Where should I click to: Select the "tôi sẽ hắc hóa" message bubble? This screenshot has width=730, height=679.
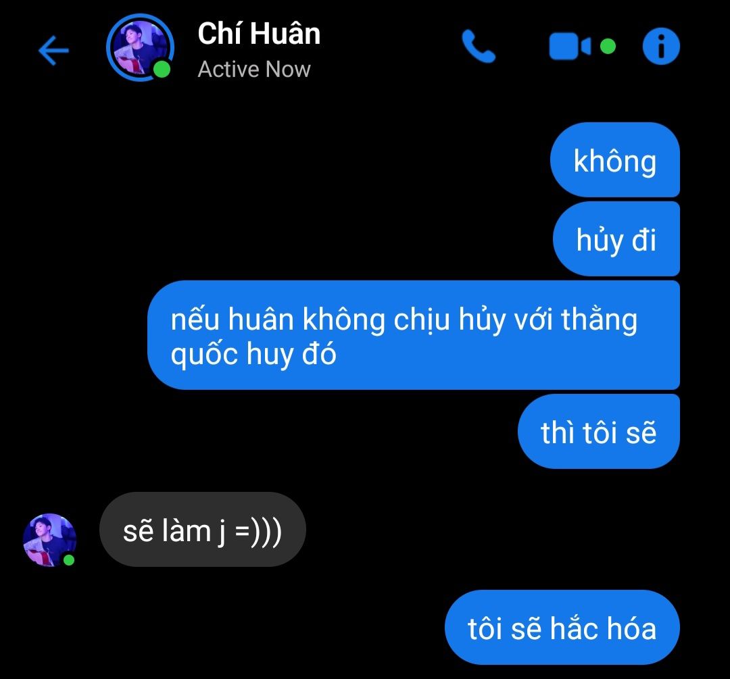562,628
